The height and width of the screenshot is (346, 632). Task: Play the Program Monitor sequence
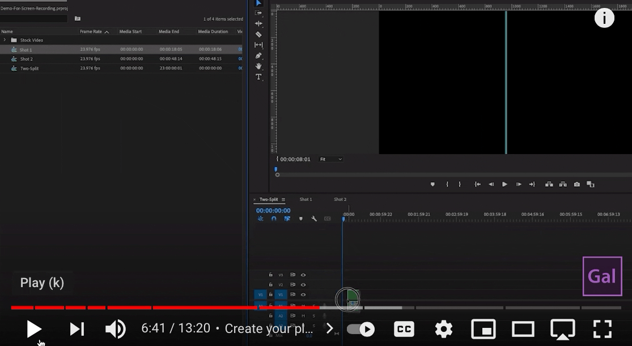click(x=504, y=184)
